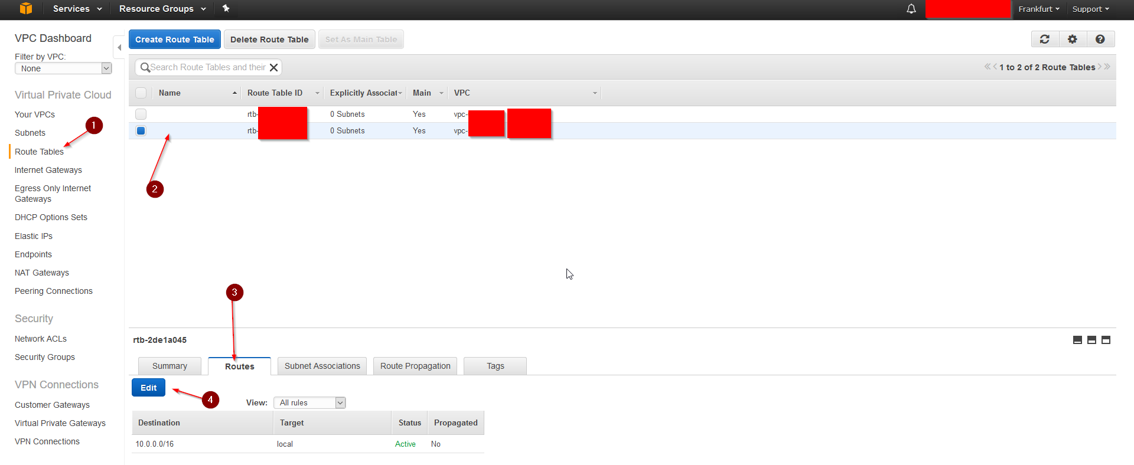Clear the route table search with the X
The height and width of the screenshot is (465, 1134).
pyautogui.click(x=273, y=67)
